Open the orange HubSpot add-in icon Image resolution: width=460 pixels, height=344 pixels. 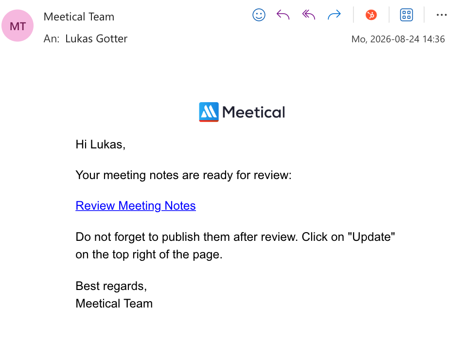(x=371, y=15)
